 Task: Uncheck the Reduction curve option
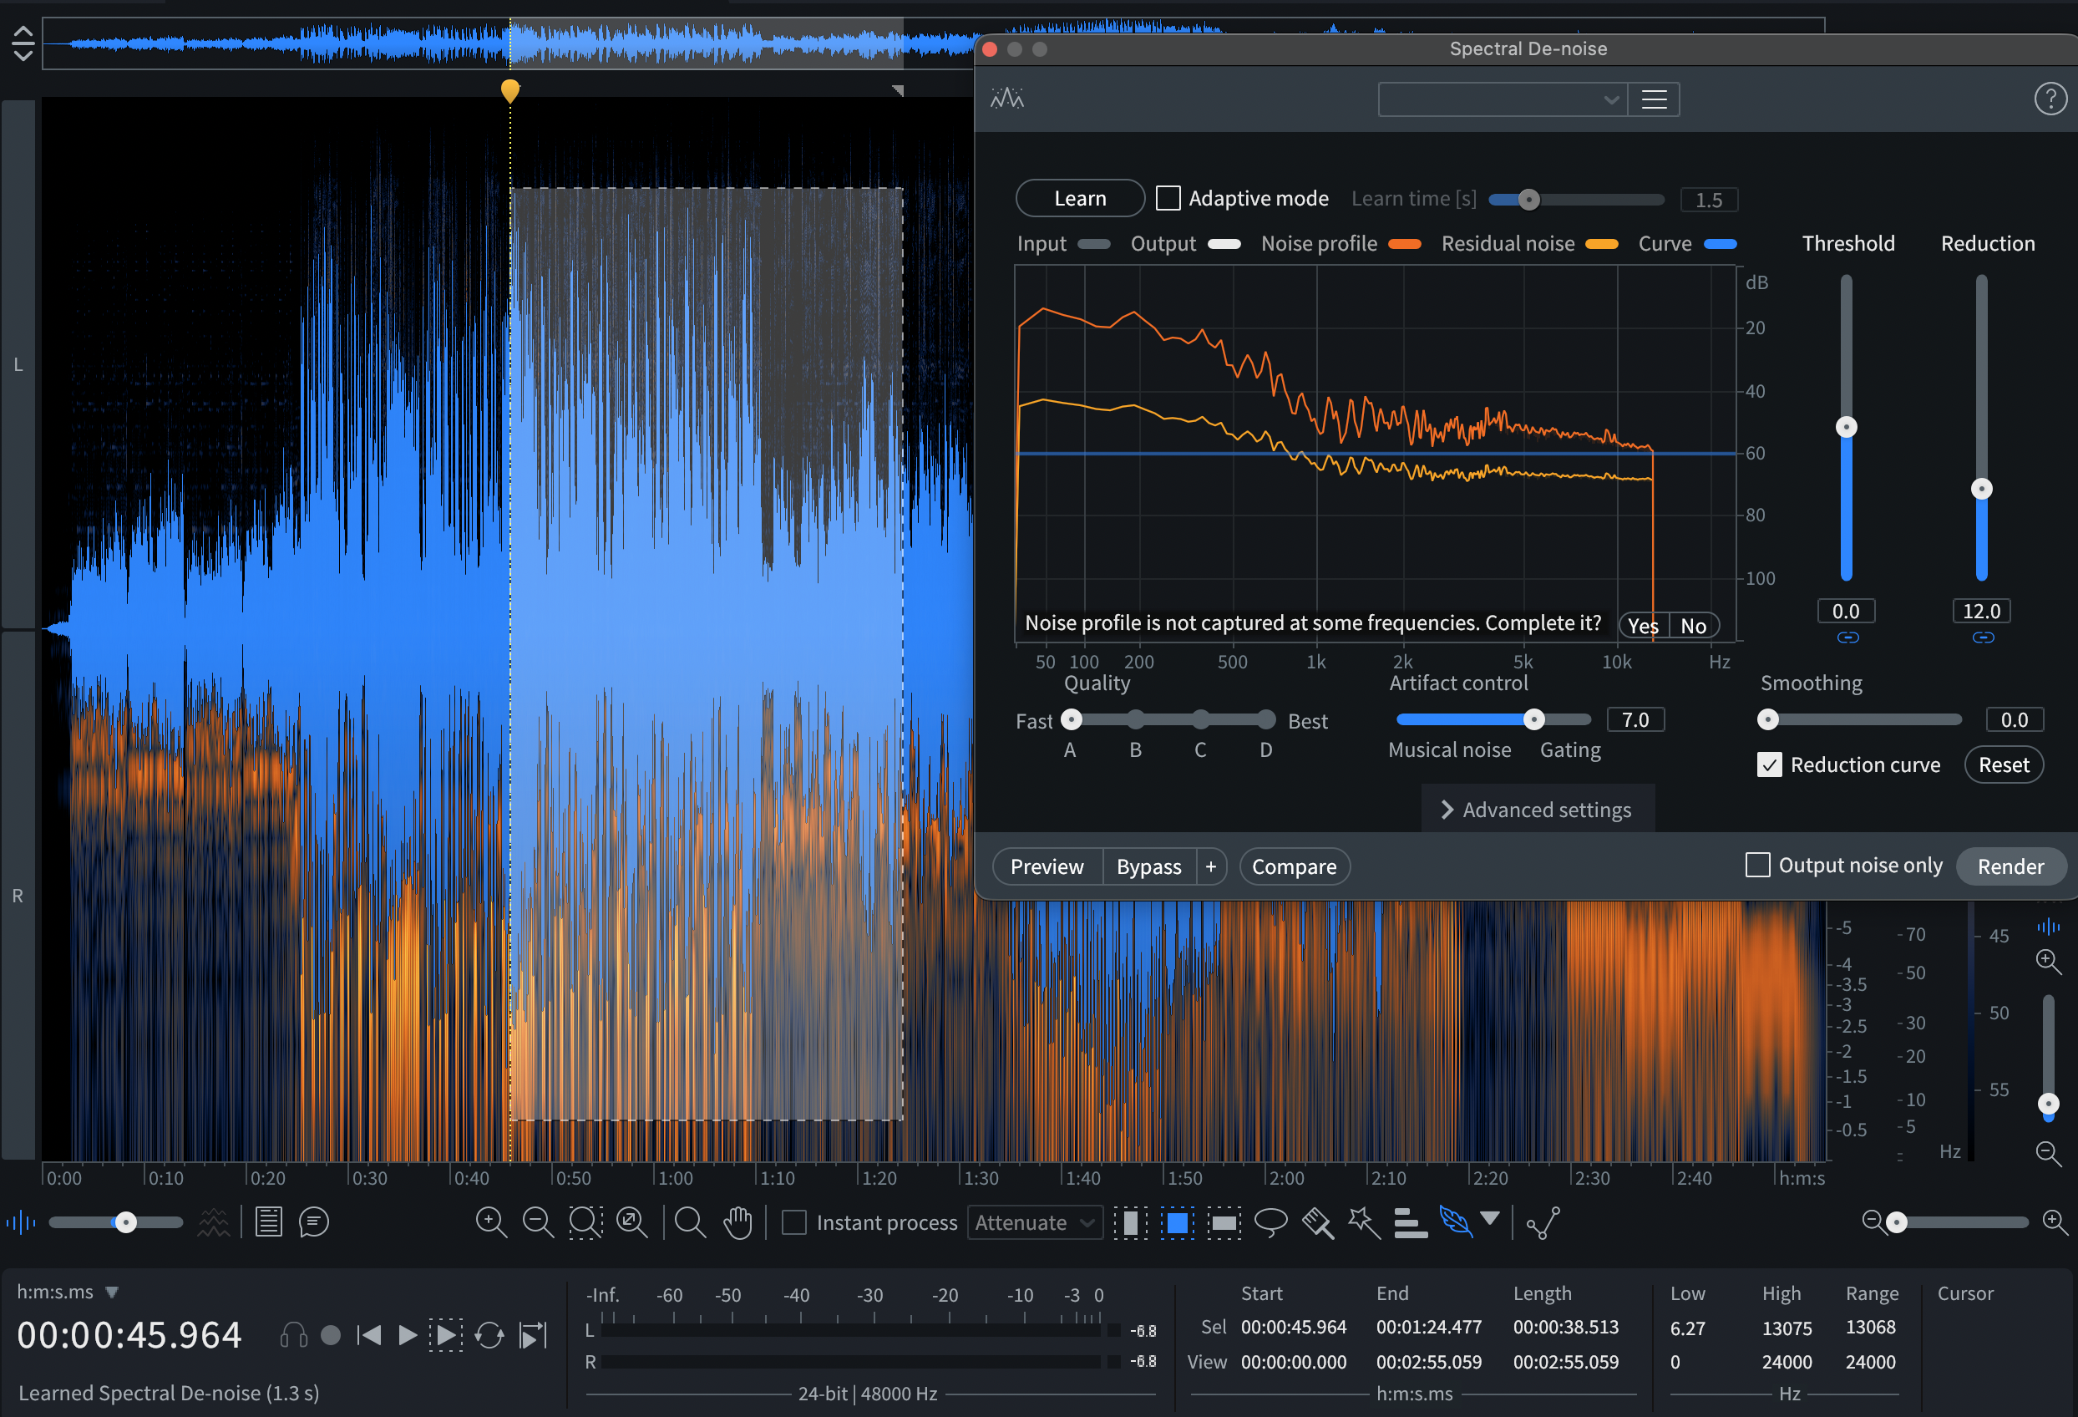[1769, 764]
